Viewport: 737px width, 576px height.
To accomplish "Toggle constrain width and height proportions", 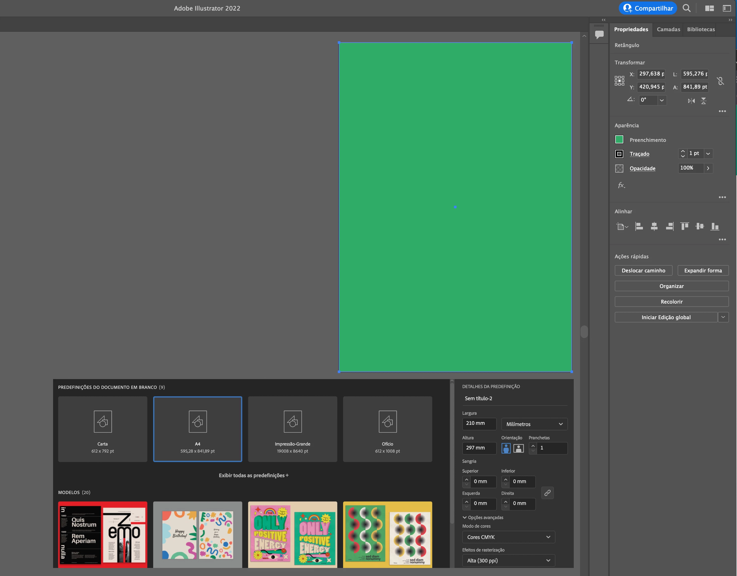I will click(720, 81).
